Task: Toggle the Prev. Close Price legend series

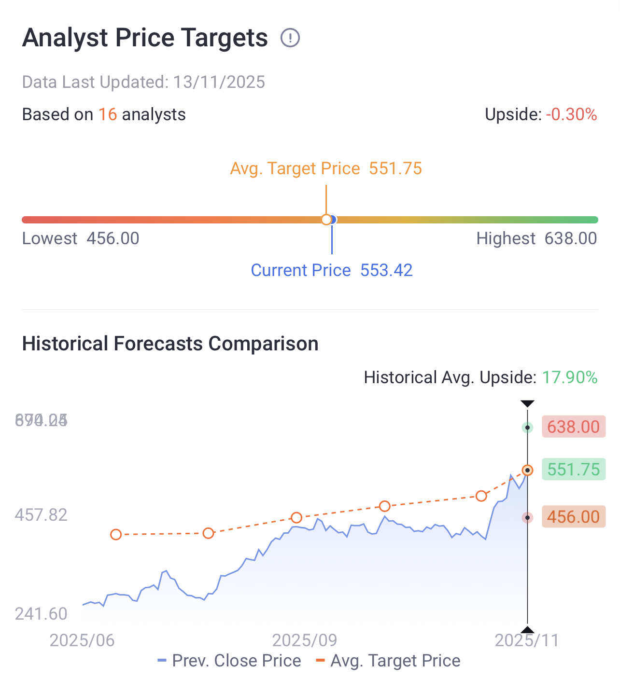Action: click(x=229, y=661)
